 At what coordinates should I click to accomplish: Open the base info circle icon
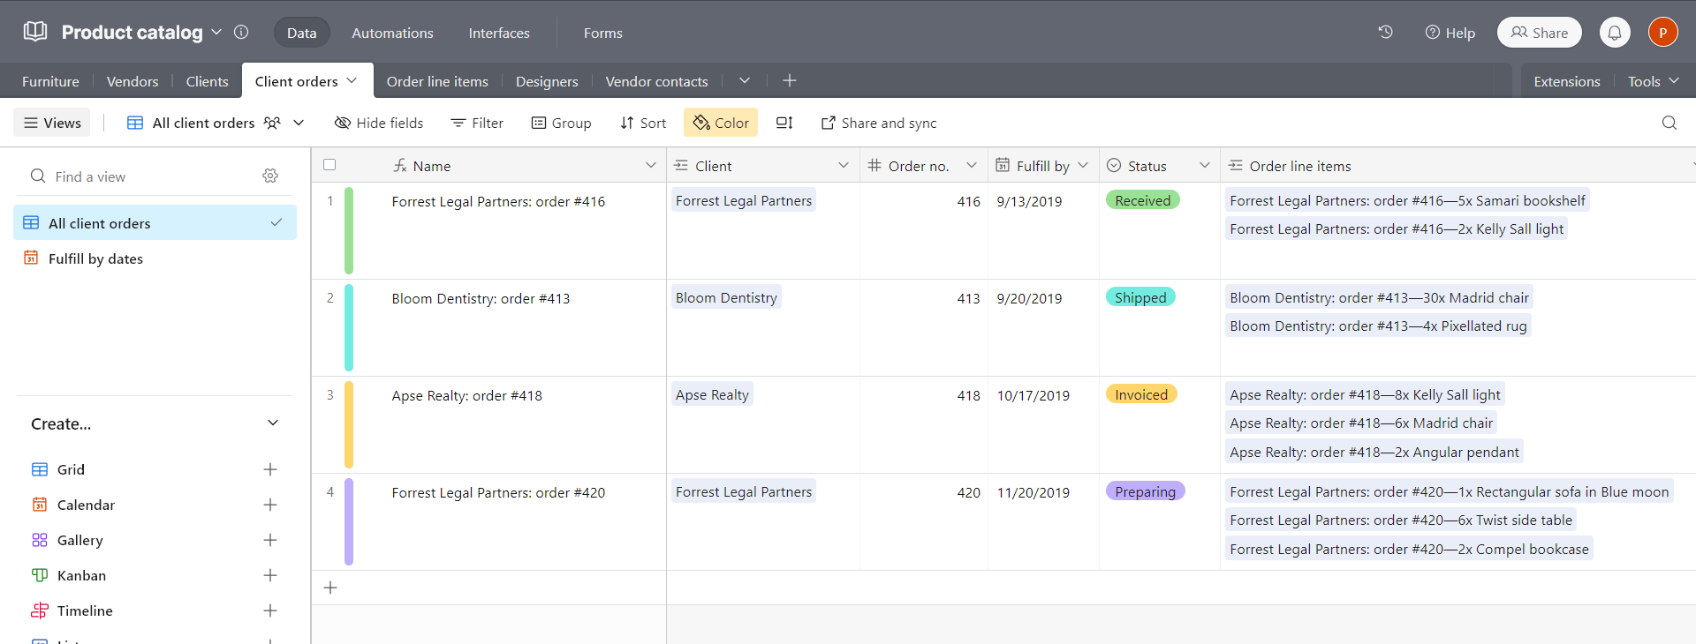pyautogui.click(x=241, y=32)
